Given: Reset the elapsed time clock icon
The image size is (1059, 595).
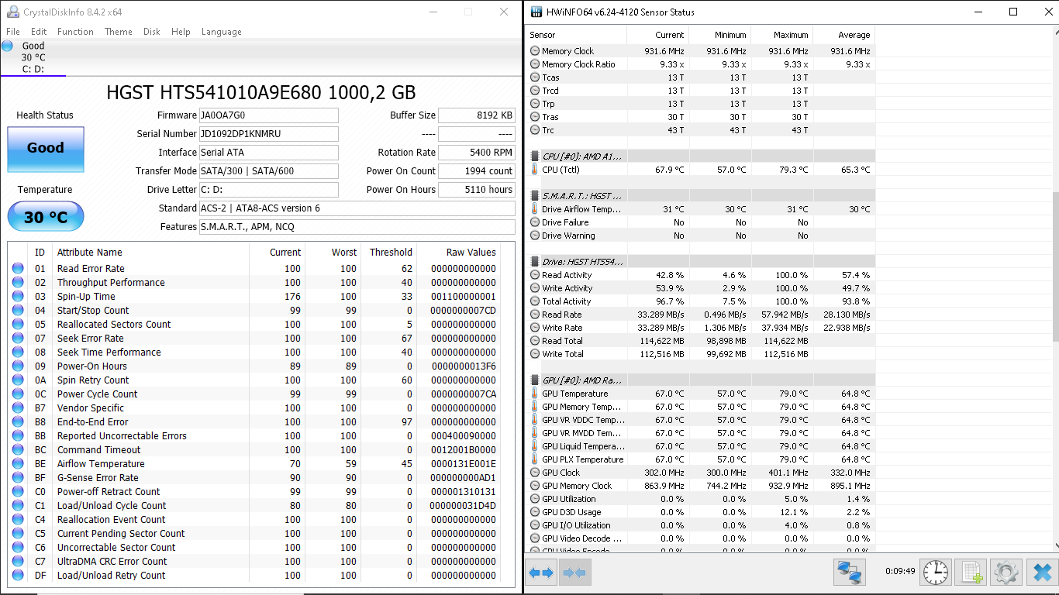Looking at the screenshot, I should tap(936, 573).
